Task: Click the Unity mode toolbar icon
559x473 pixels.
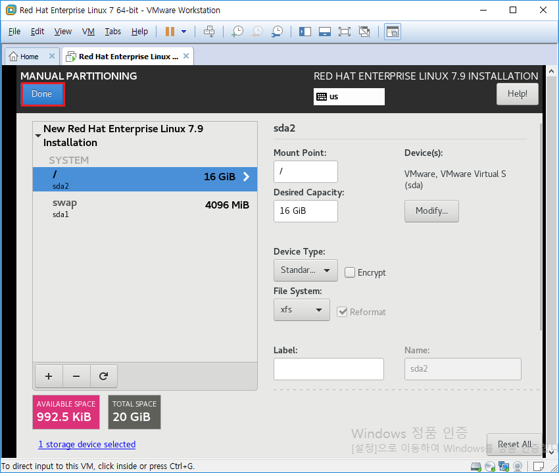Action: tap(364, 32)
